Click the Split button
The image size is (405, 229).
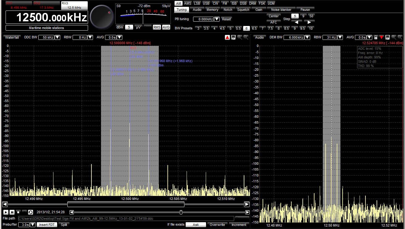pos(64,225)
